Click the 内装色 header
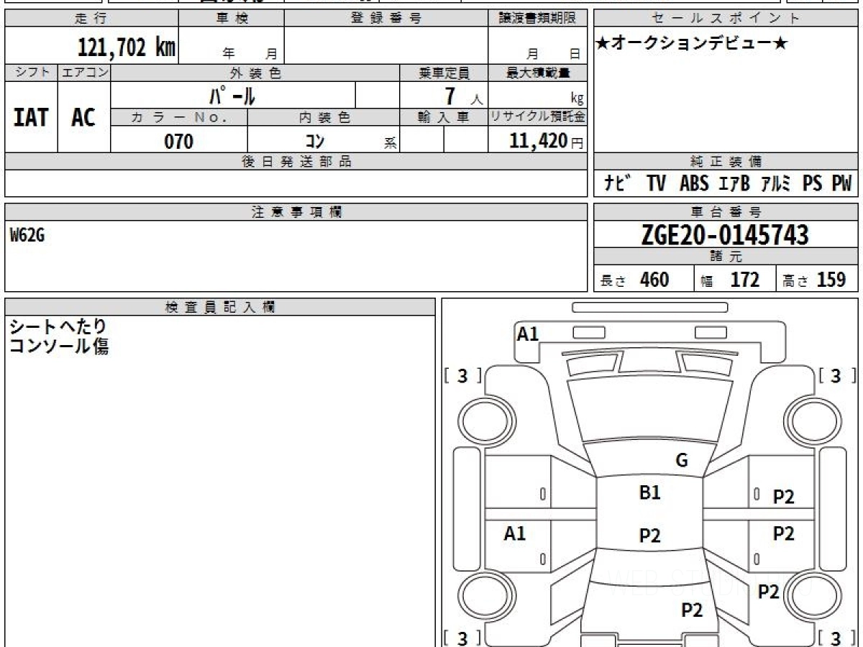This screenshot has height=647, width=863. point(324,117)
